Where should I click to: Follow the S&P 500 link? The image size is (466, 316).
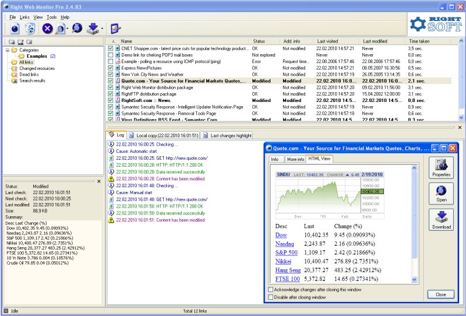[287, 252]
